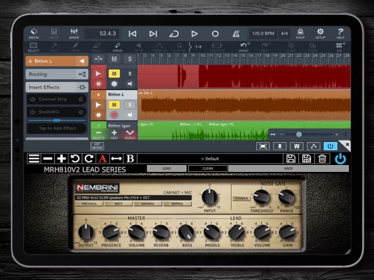
Task: Switch to the CLEAN tab
Action: click(208, 168)
